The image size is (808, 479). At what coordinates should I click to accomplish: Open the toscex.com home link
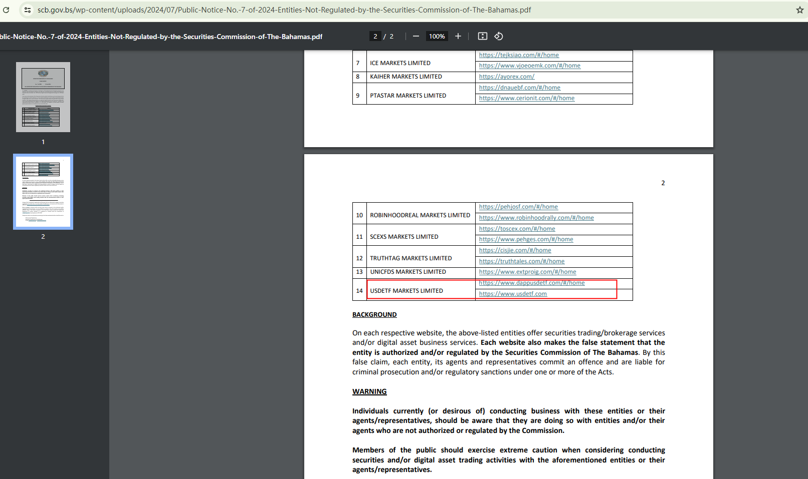click(x=517, y=229)
